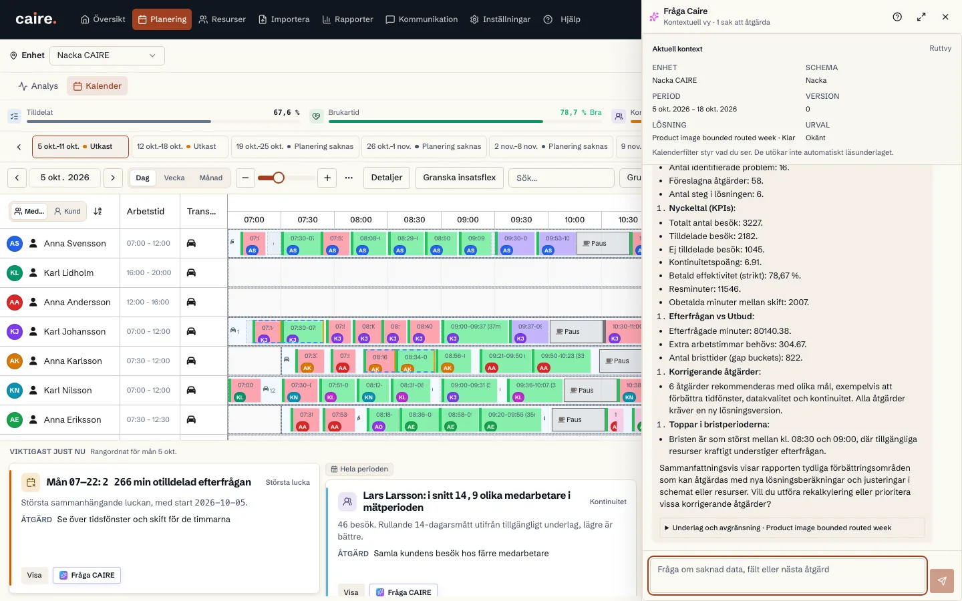This screenshot has width=962, height=601.
Task: Select the Månad view
Action: [x=211, y=178]
